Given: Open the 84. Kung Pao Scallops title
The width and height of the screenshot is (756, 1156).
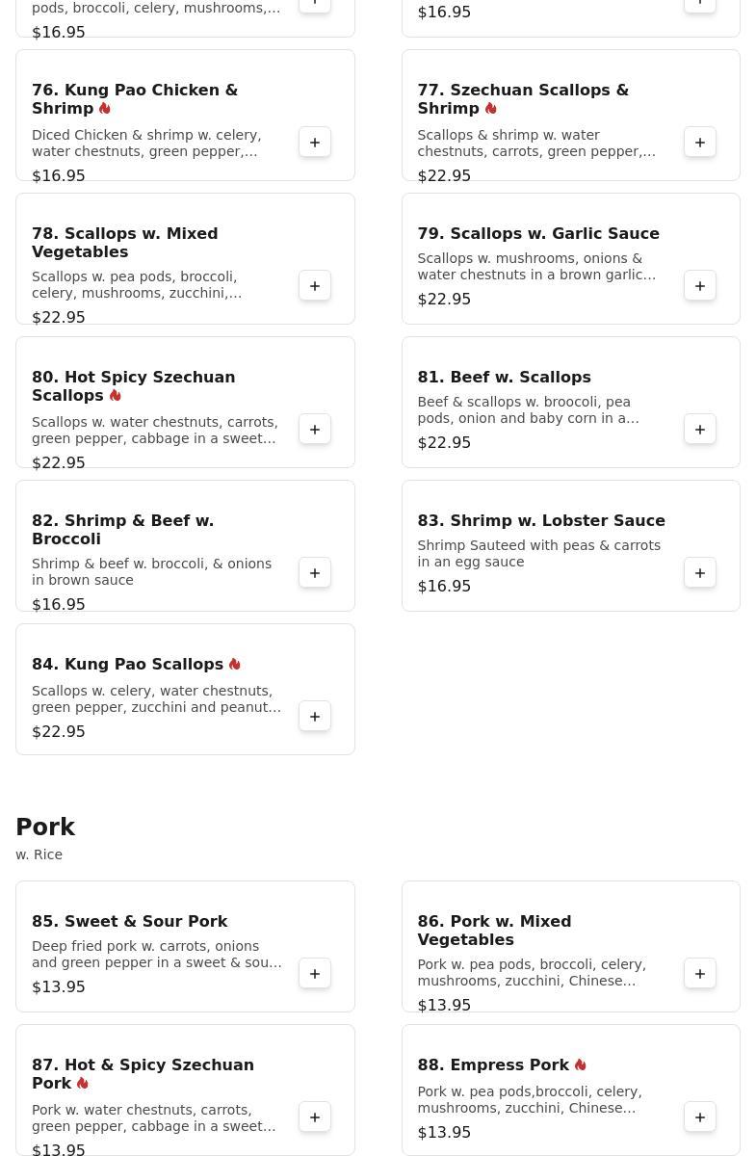Looking at the screenshot, I should (x=127, y=665).
